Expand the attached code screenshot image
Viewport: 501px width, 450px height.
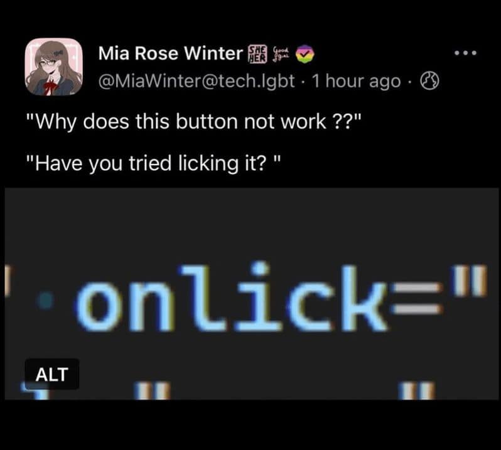(x=252, y=294)
